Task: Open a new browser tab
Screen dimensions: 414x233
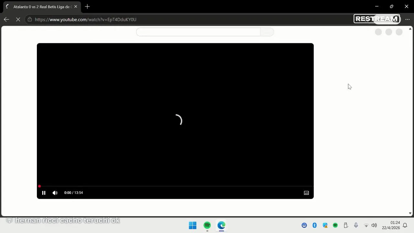Action: click(x=87, y=6)
